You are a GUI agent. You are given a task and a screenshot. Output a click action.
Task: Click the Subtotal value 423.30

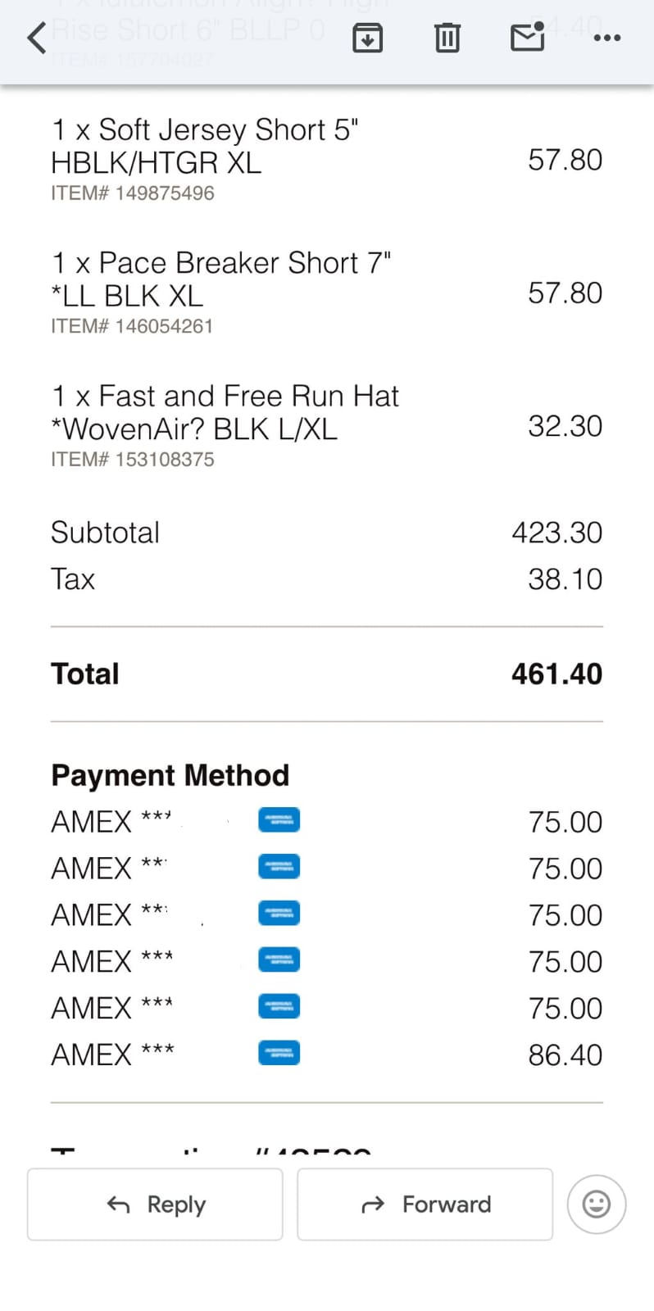click(x=556, y=533)
